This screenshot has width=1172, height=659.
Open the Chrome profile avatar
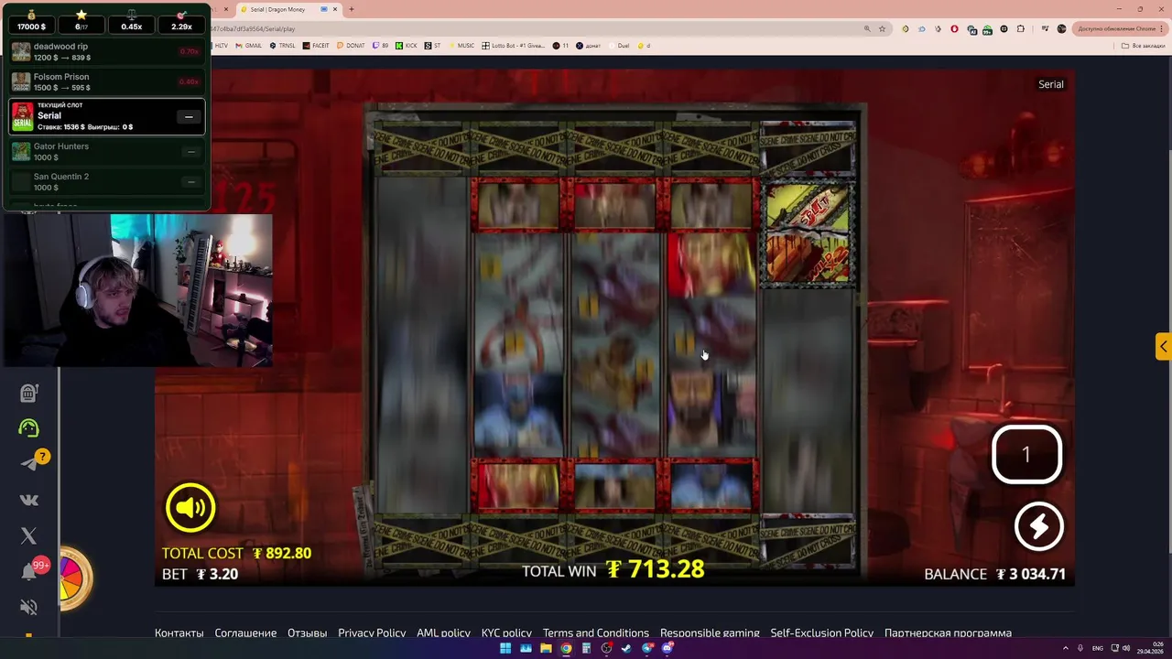coord(1061,28)
